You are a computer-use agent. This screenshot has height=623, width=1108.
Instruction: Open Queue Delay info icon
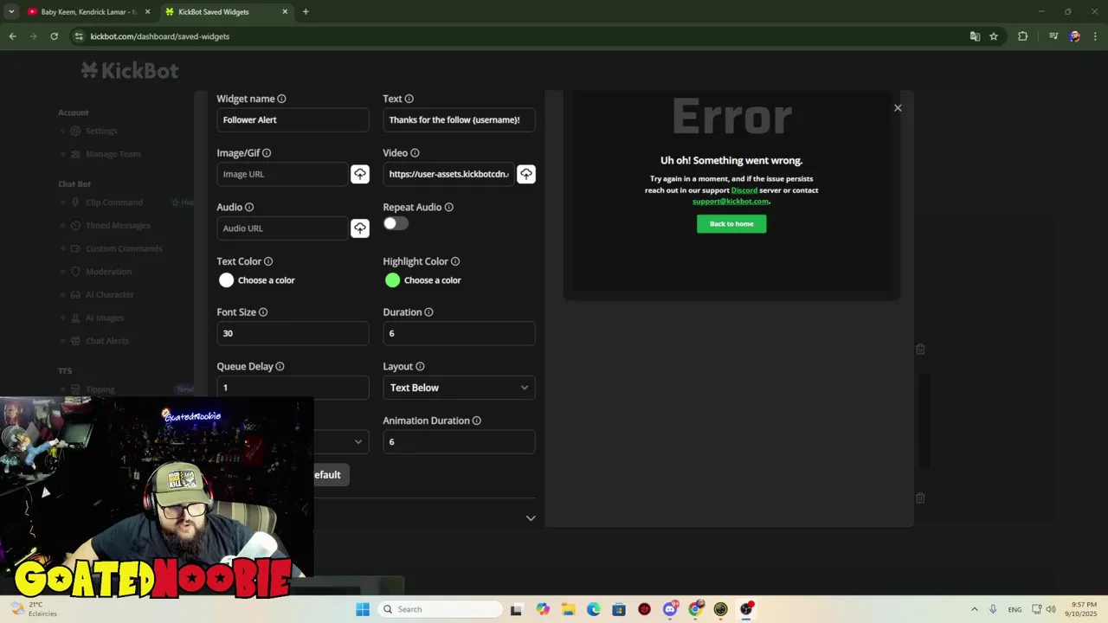pyautogui.click(x=280, y=367)
